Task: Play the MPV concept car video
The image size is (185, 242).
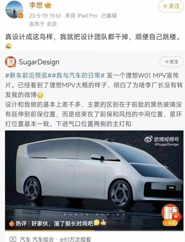Action: pyautogui.click(x=94, y=180)
